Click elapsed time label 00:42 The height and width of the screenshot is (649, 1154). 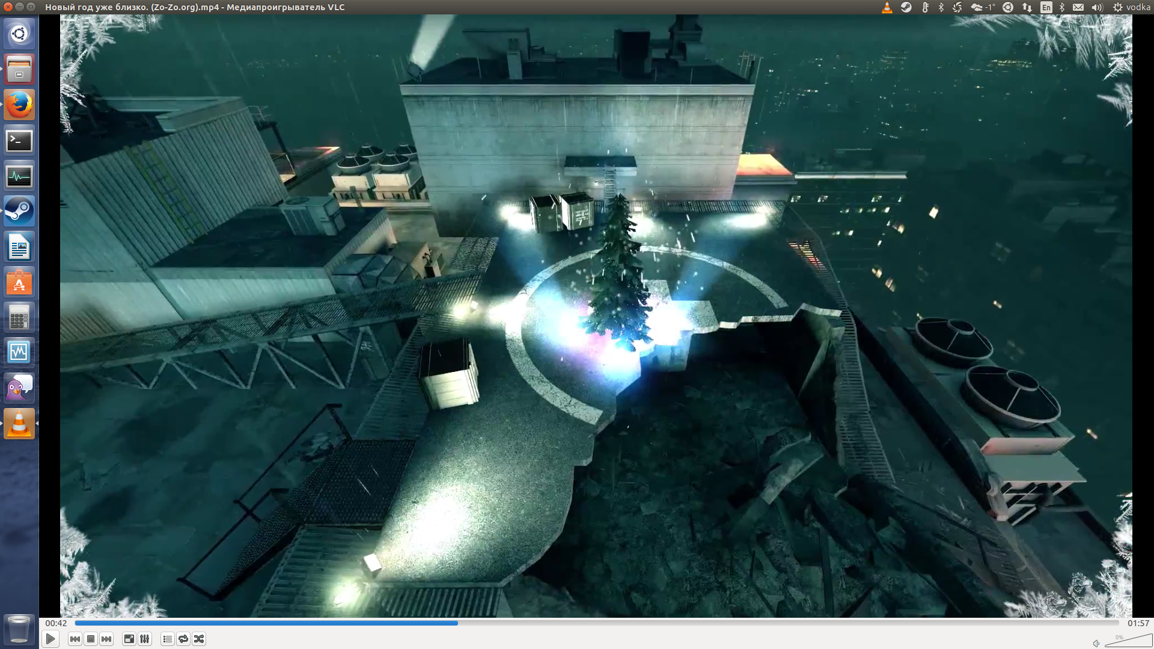point(56,623)
